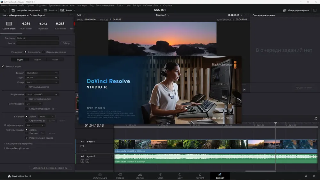Select the Custom Export preset icon
The width and height of the screenshot is (320, 180).
pyautogui.click(x=9, y=24)
